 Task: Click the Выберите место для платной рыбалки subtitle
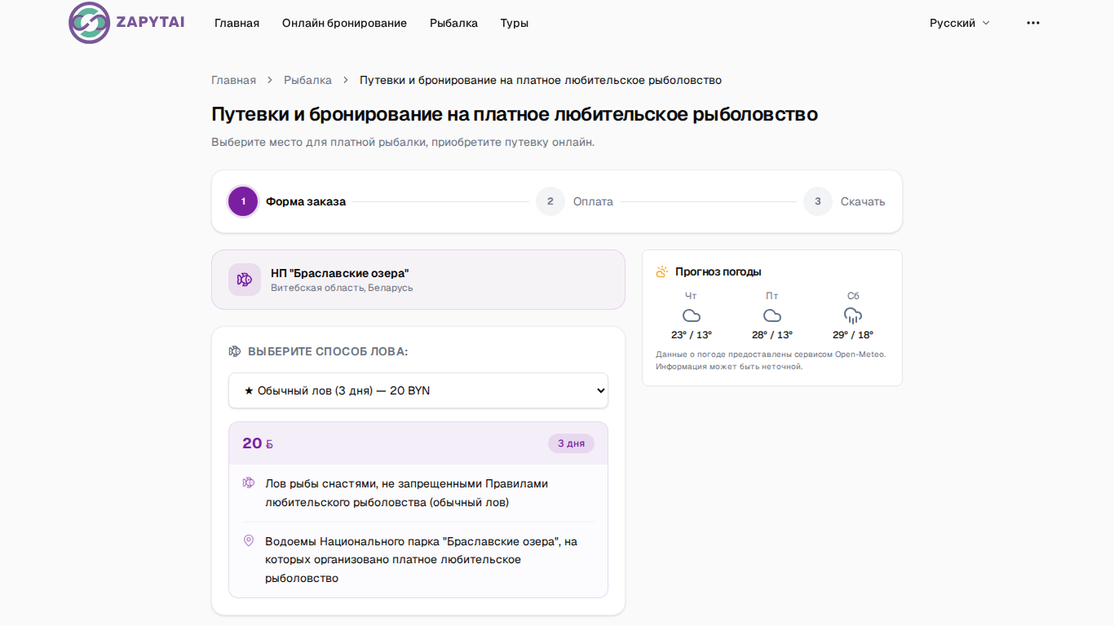pyautogui.click(x=403, y=142)
